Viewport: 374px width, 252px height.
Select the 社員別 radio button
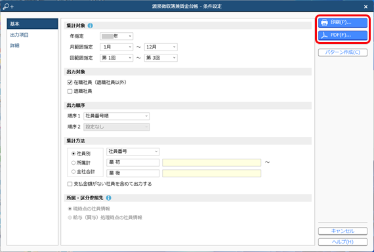click(73, 154)
